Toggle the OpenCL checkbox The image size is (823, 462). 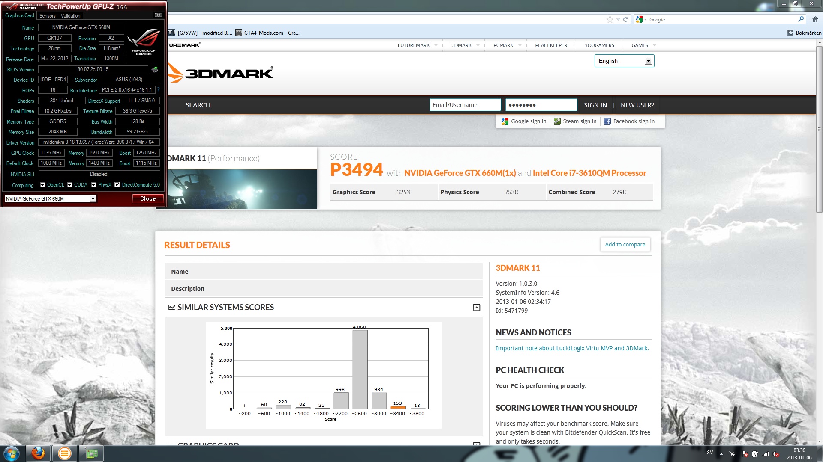pyautogui.click(x=42, y=185)
